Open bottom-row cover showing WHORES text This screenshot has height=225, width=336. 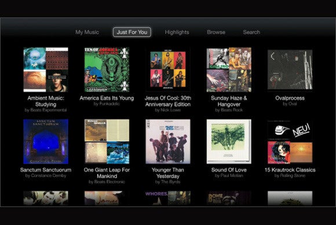click(168, 198)
